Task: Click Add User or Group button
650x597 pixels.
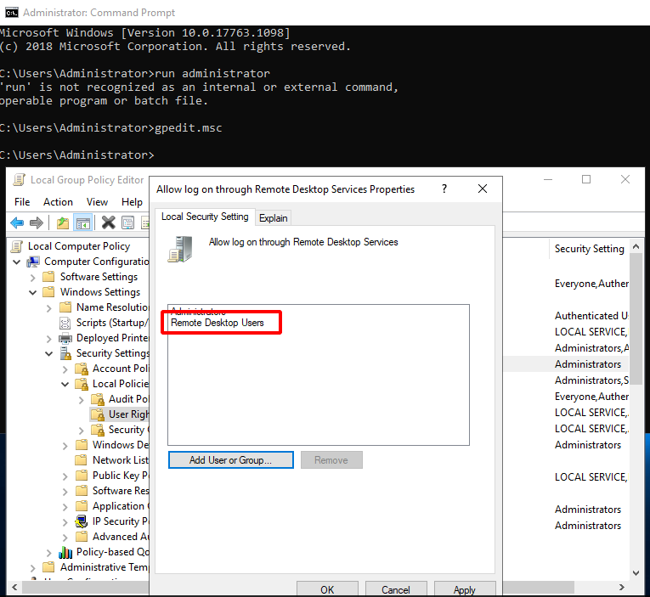Action: click(x=230, y=460)
